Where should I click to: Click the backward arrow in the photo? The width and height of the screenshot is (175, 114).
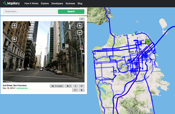14,39
